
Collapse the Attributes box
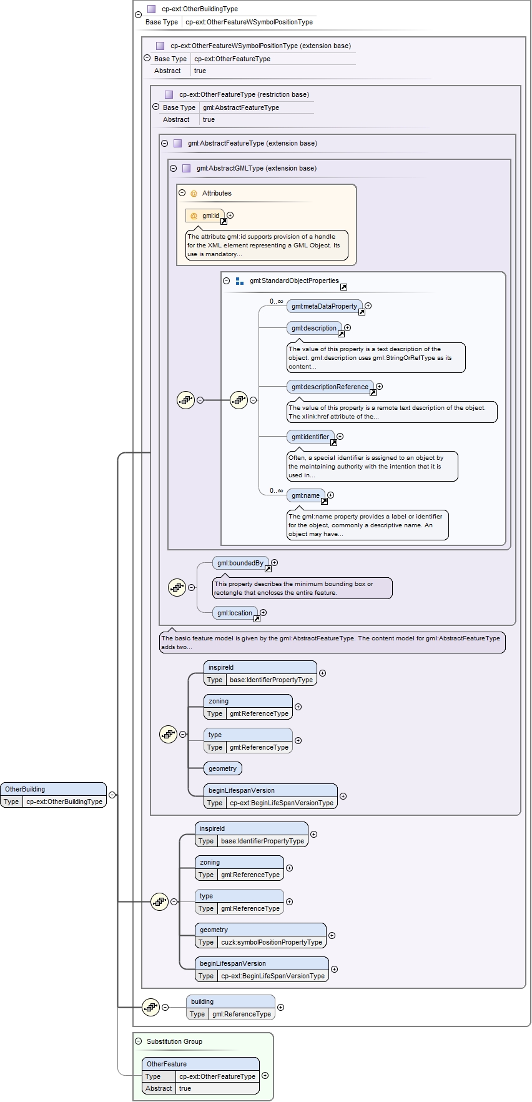click(x=182, y=193)
